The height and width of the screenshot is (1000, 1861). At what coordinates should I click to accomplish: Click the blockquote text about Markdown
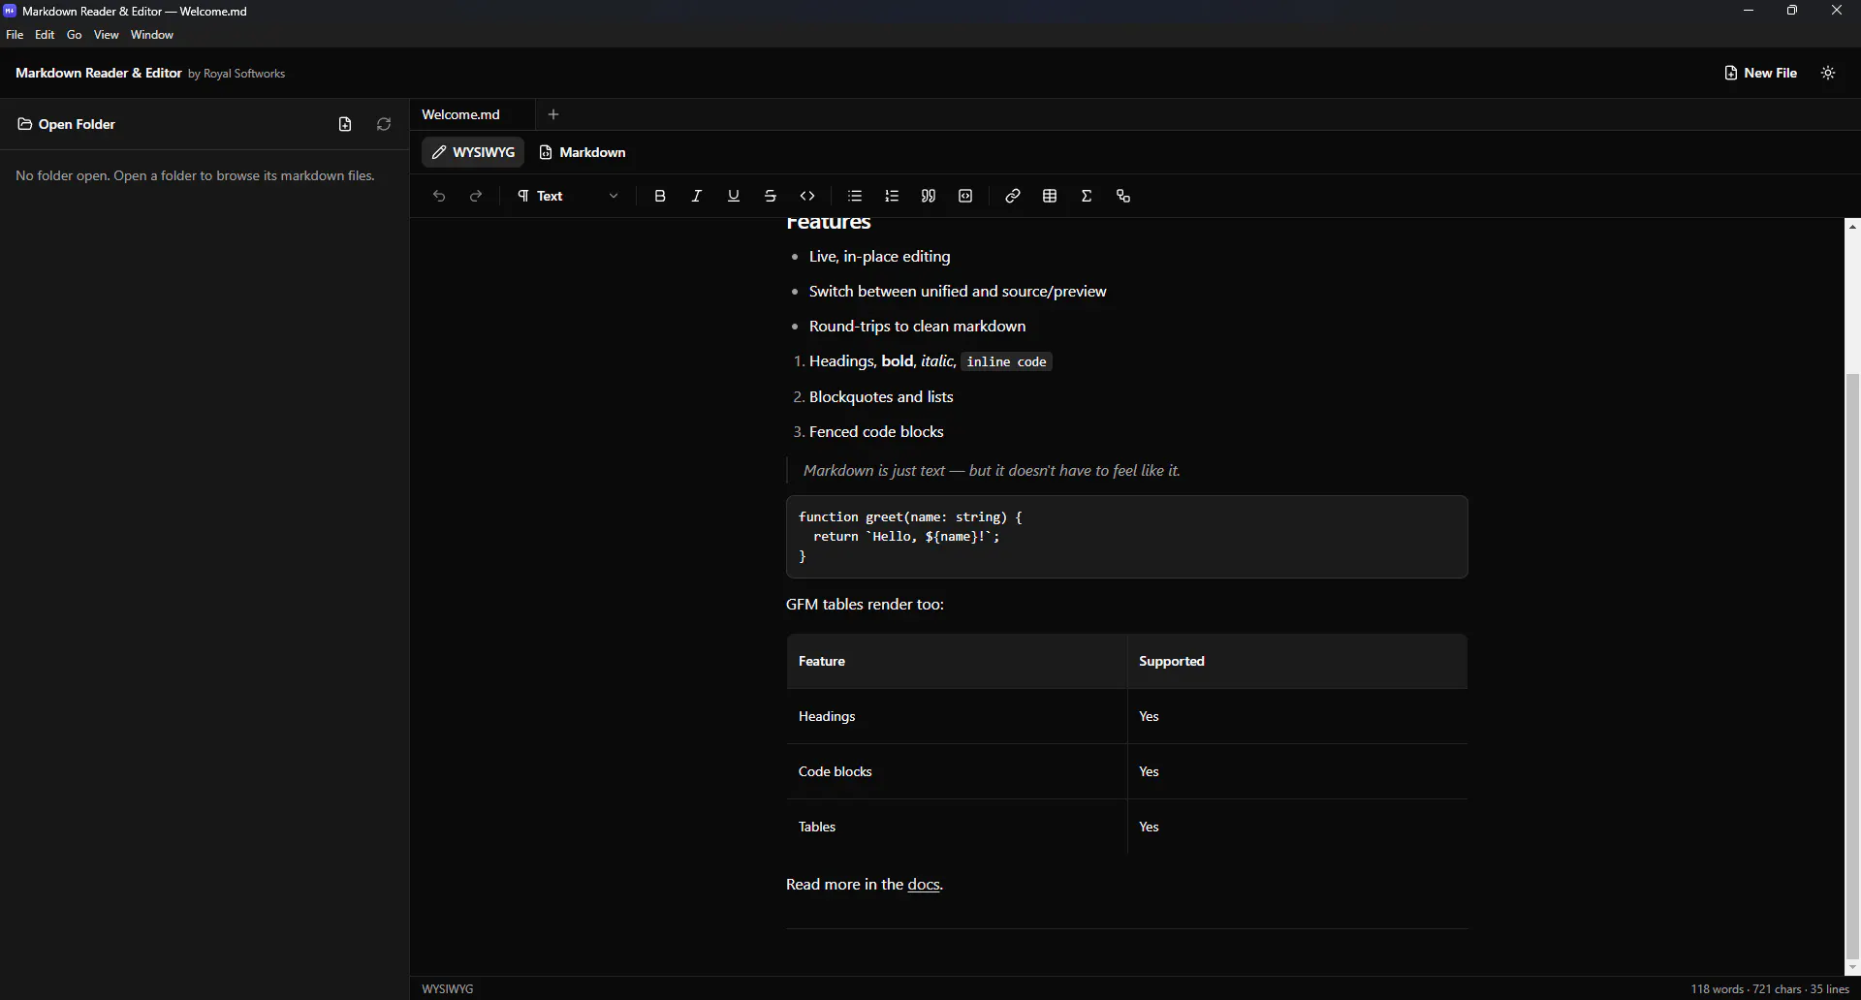coord(992,472)
